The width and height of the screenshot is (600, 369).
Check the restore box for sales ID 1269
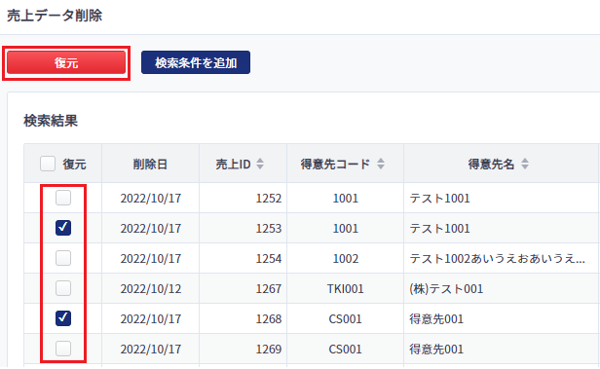pos(63,349)
